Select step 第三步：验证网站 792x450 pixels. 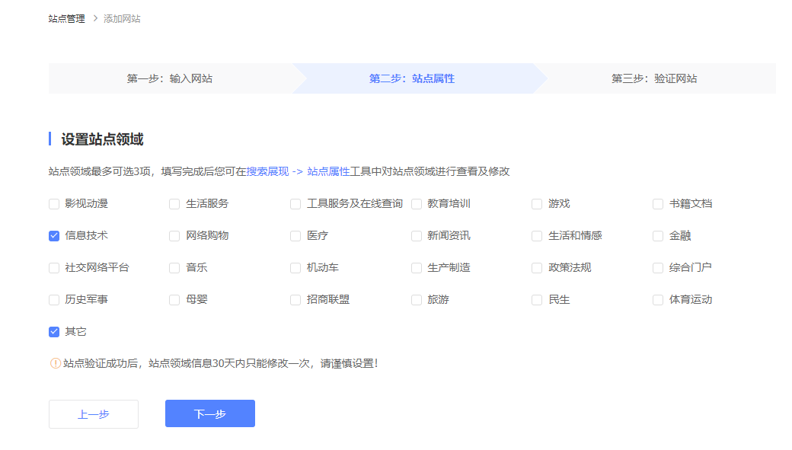coord(653,78)
